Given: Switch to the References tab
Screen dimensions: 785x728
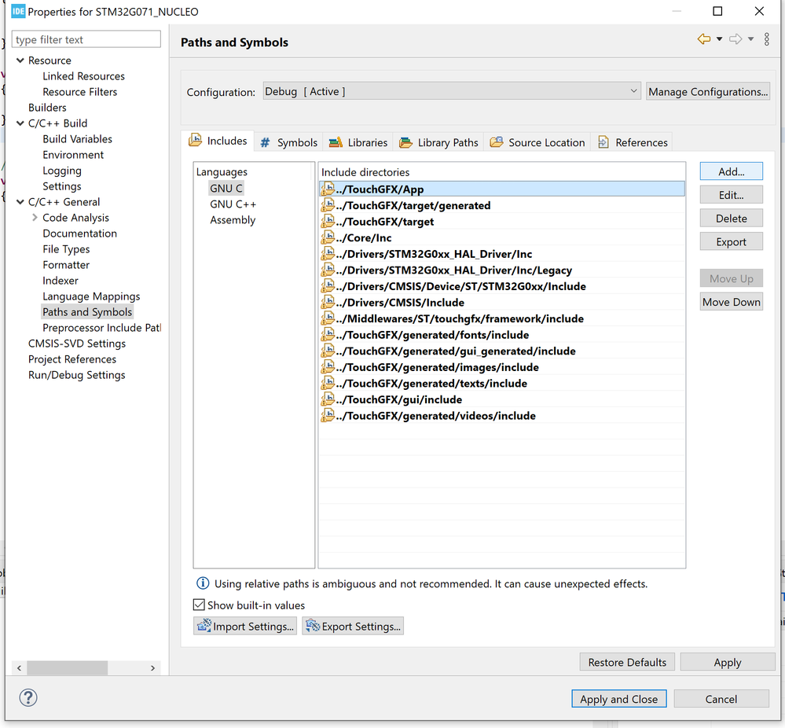Looking at the screenshot, I should click(x=633, y=142).
